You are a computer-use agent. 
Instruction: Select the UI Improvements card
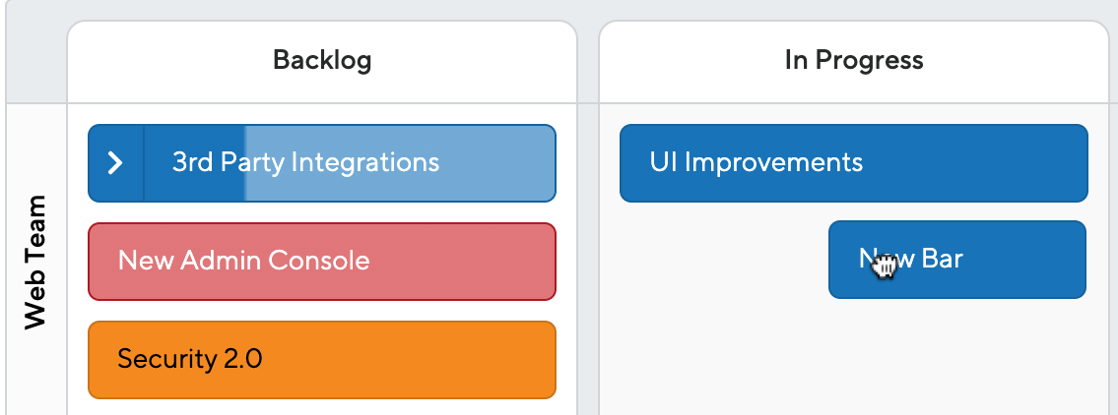click(x=853, y=163)
